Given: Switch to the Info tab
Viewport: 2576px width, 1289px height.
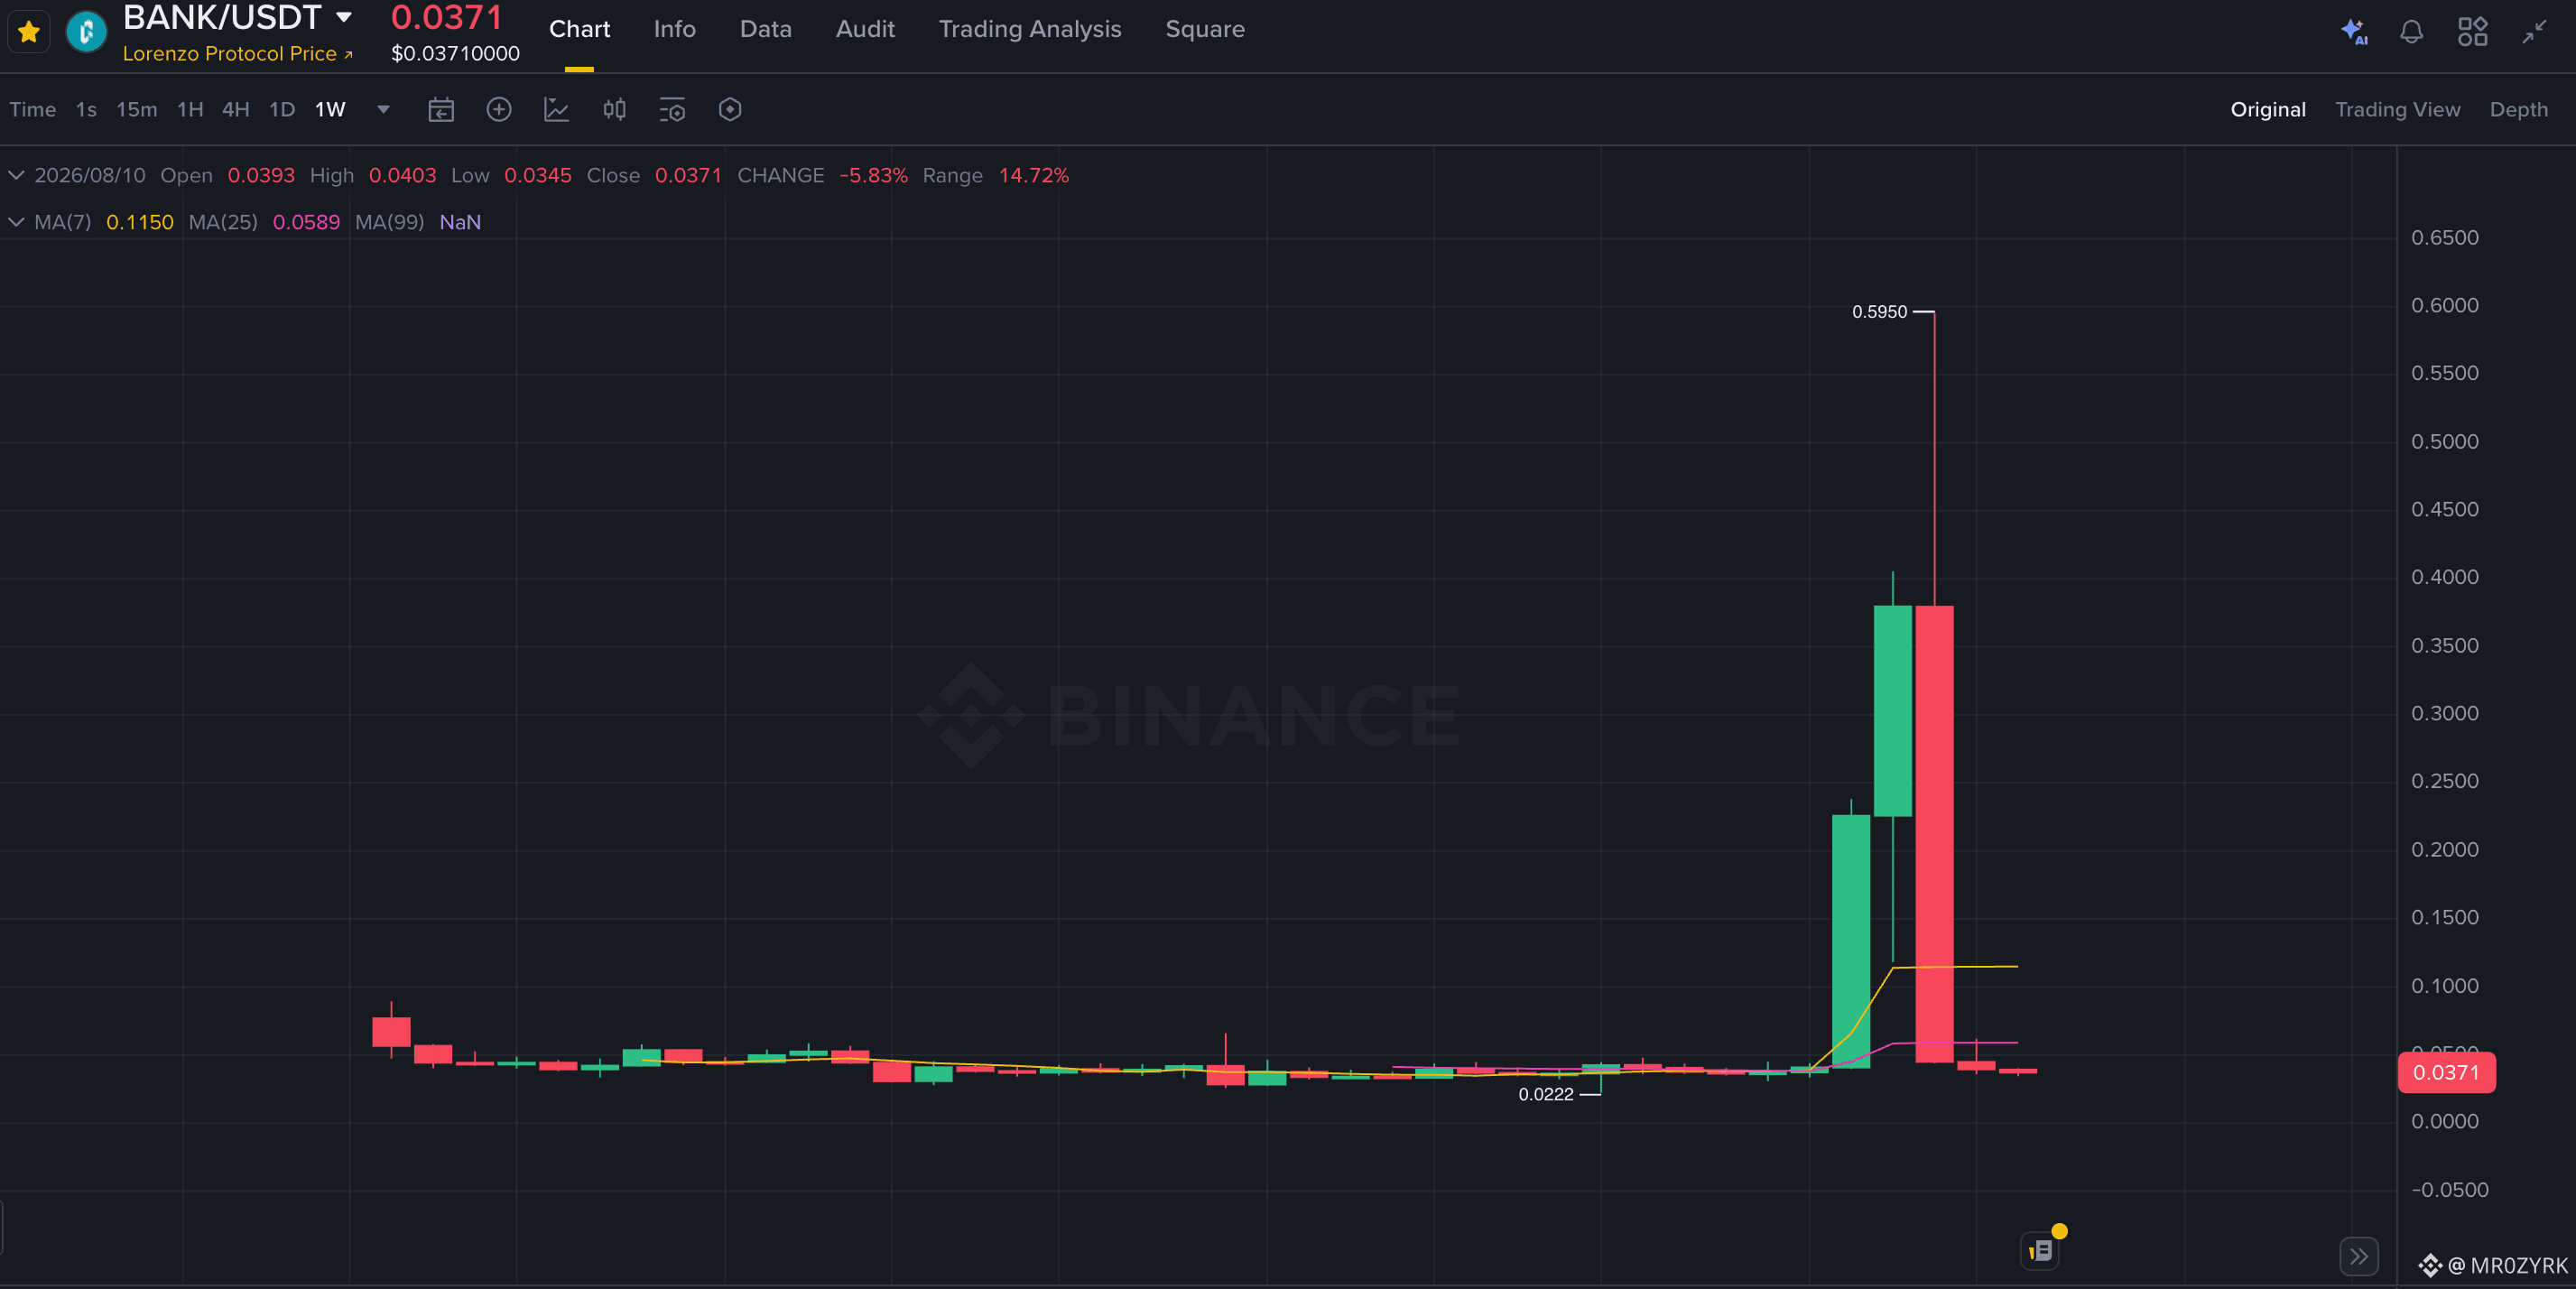Looking at the screenshot, I should 674,29.
